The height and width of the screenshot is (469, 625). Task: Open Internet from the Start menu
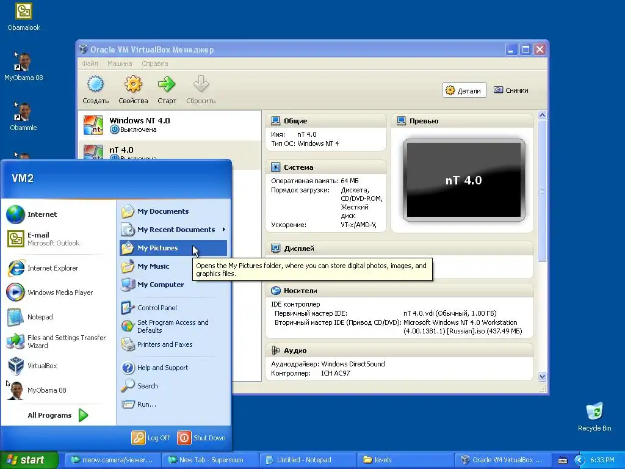[x=59, y=214]
